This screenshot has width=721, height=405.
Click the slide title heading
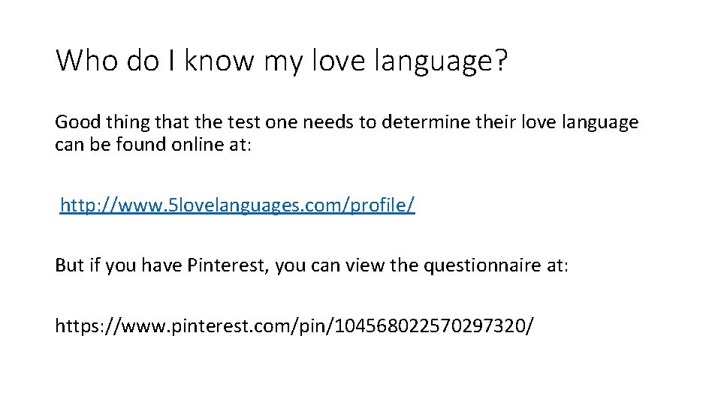tap(282, 61)
